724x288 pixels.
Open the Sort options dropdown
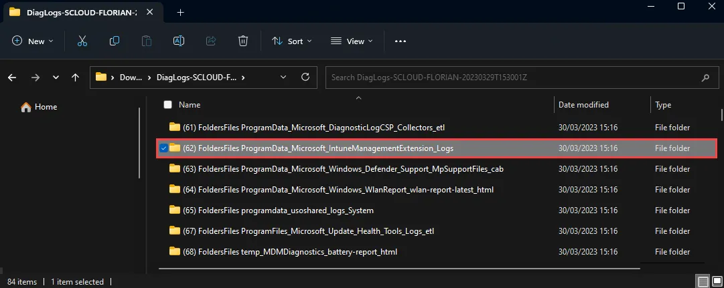[292, 41]
